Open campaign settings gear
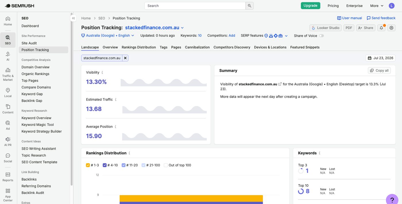Screen dimensions: 402x204 coord(391,28)
